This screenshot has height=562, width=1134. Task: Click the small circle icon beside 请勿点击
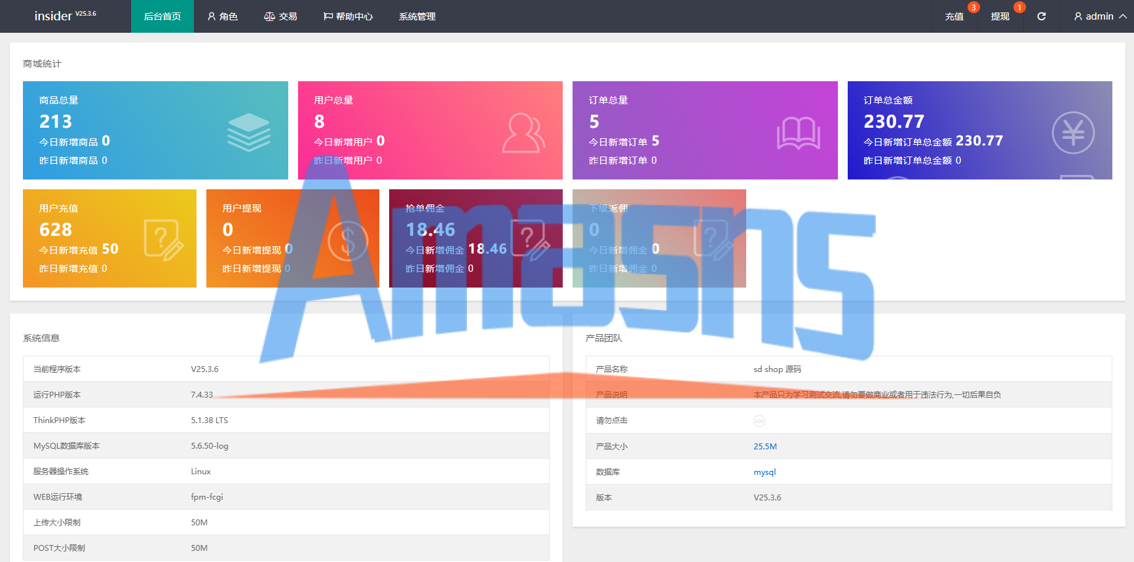point(759,421)
